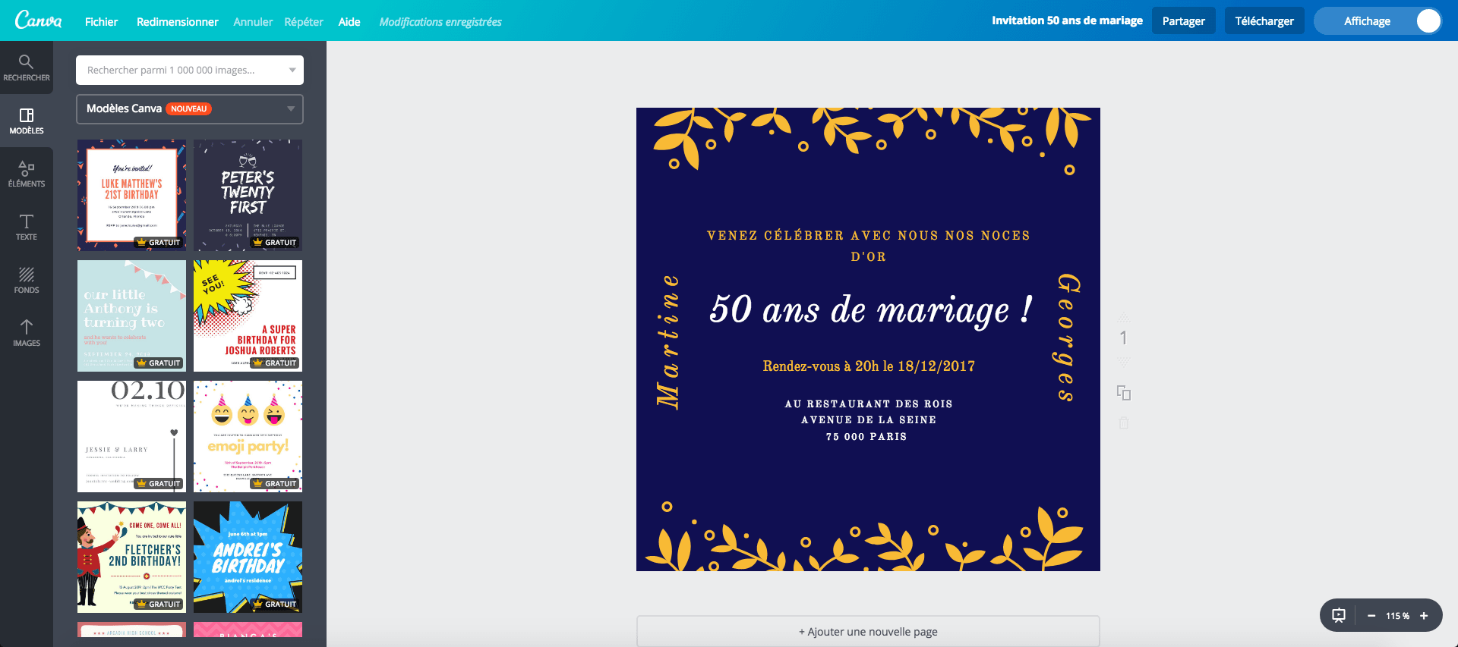Zoom in with the plus button

(1424, 616)
